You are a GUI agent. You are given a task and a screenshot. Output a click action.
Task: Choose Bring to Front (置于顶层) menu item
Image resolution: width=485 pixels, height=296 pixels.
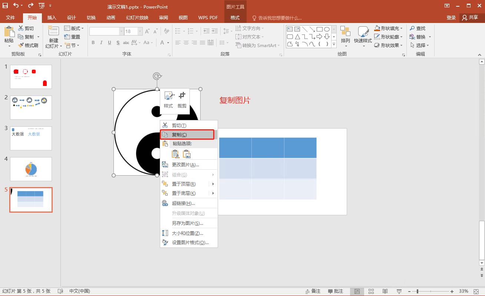(189, 184)
